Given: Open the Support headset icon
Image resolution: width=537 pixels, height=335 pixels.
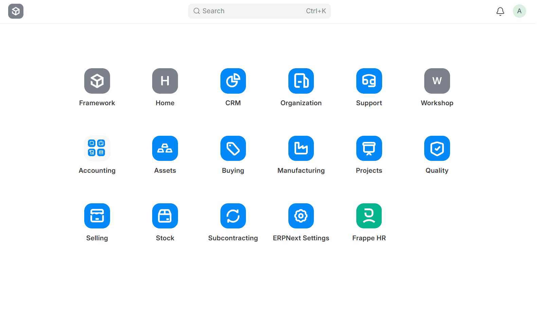Looking at the screenshot, I should click(x=369, y=81).
